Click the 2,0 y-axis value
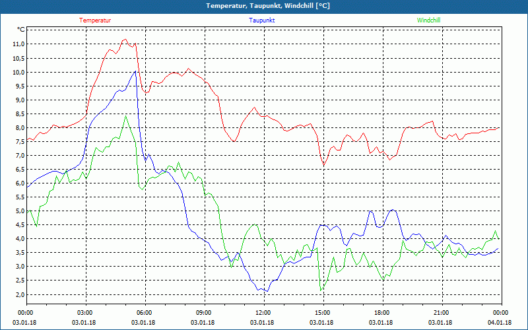 coord(20,294)
